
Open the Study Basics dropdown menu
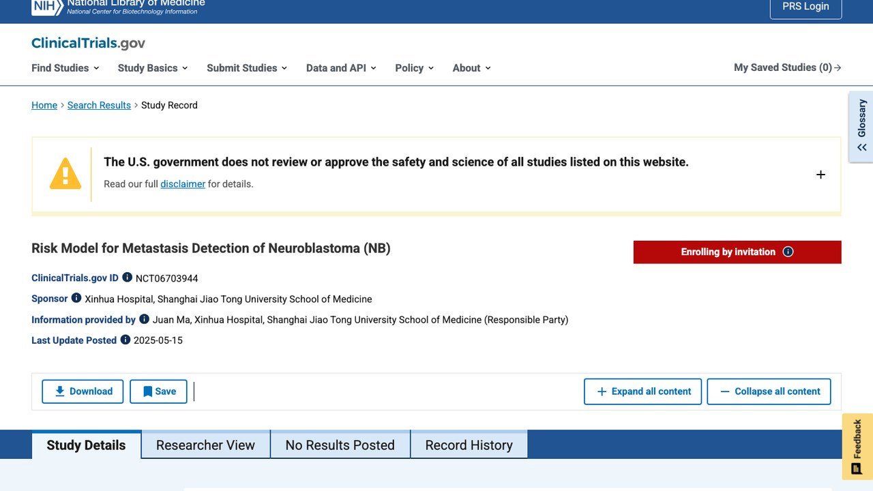coord(153,68)
